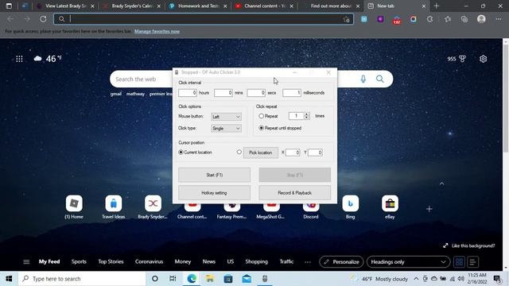Open new tab page settings gear
Screen dimensions: 509x286
coord(483,59)
